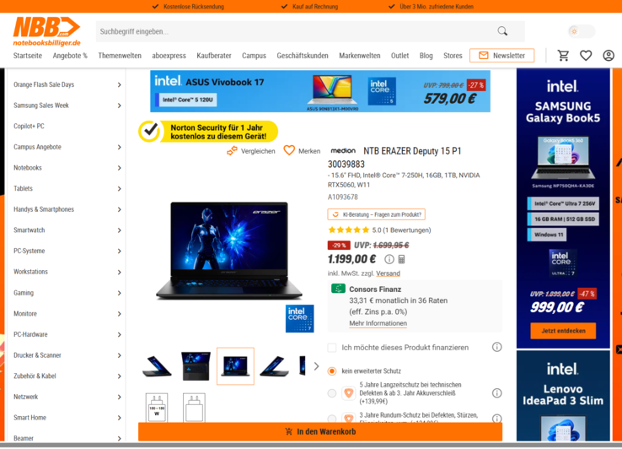Click the blank power adapter icon
Viewport: 622px width, 449px height.
pyautogui.click(x=194, y=408)
